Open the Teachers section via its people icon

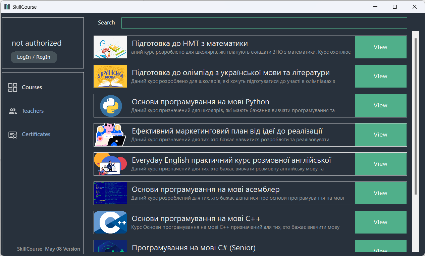[12, 111]
